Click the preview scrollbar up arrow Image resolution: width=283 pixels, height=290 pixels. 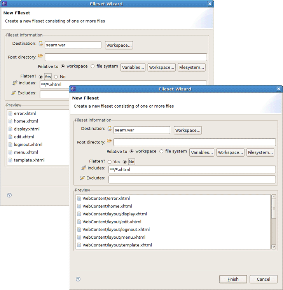click(x=274, y=197)
